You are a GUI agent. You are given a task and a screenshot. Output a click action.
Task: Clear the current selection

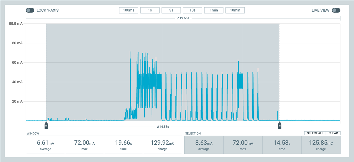pos(333,133)
